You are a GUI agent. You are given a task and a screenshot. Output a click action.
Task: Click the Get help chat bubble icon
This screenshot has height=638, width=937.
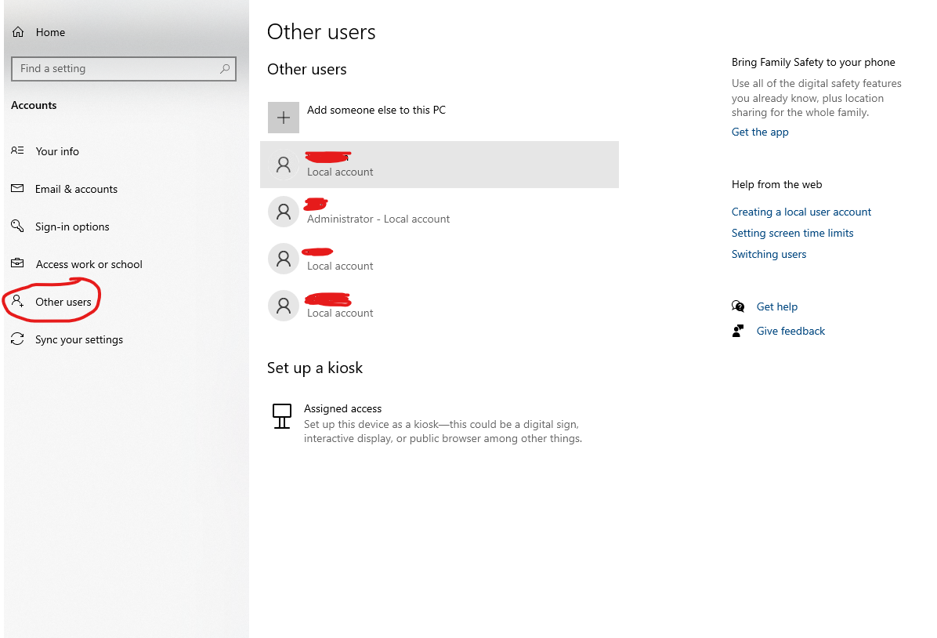click(x=739, y=306)
